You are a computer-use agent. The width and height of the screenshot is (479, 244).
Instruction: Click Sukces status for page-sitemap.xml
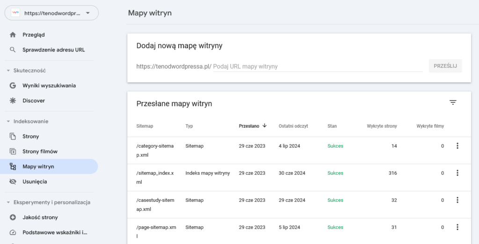(x=335, y=227)
